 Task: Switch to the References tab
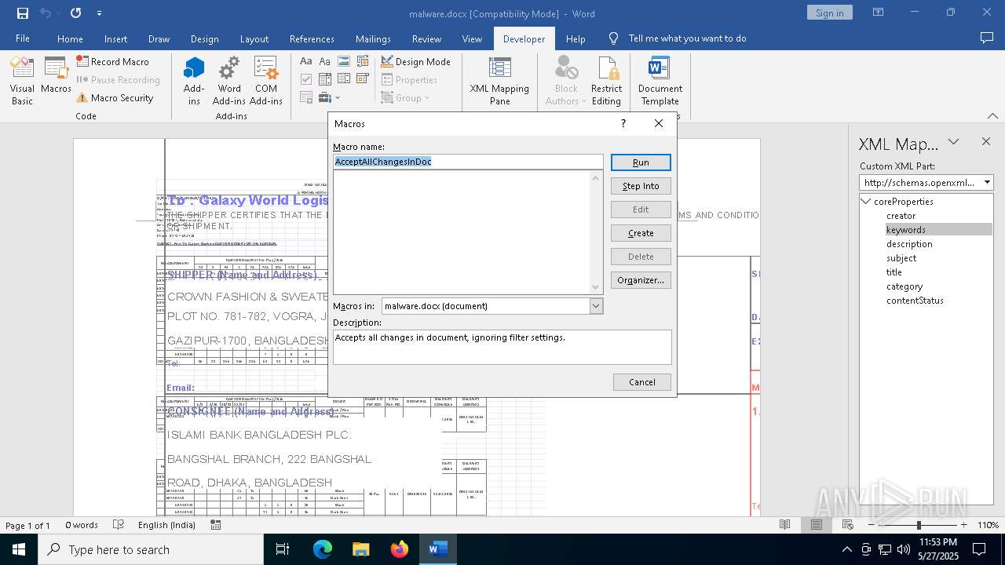[312, 38]
